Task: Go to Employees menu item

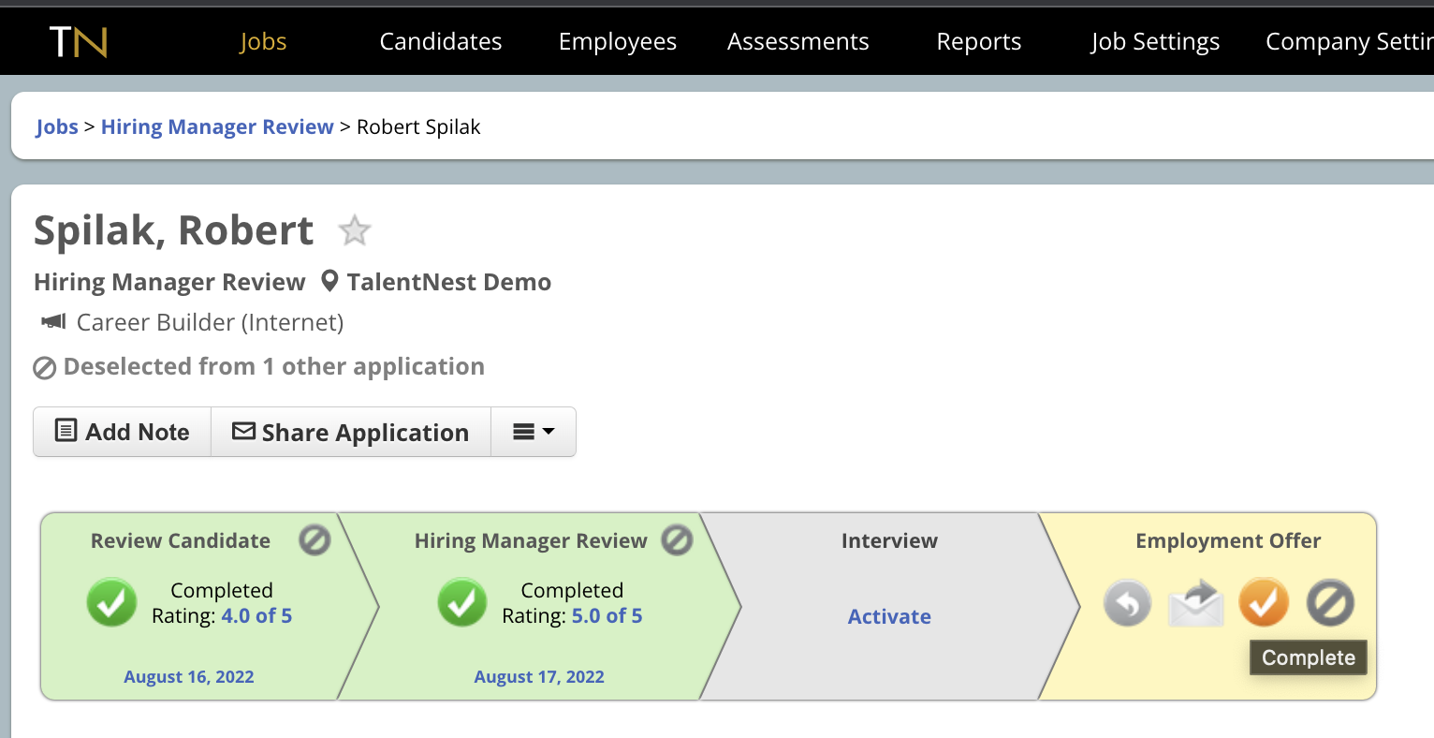Action: pyautogui.click(x=618, y=41)
